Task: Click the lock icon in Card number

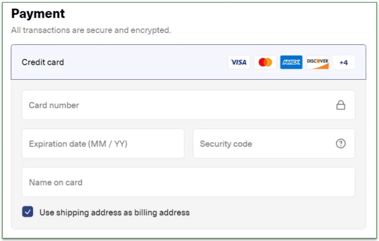Action: pos(341,105)
